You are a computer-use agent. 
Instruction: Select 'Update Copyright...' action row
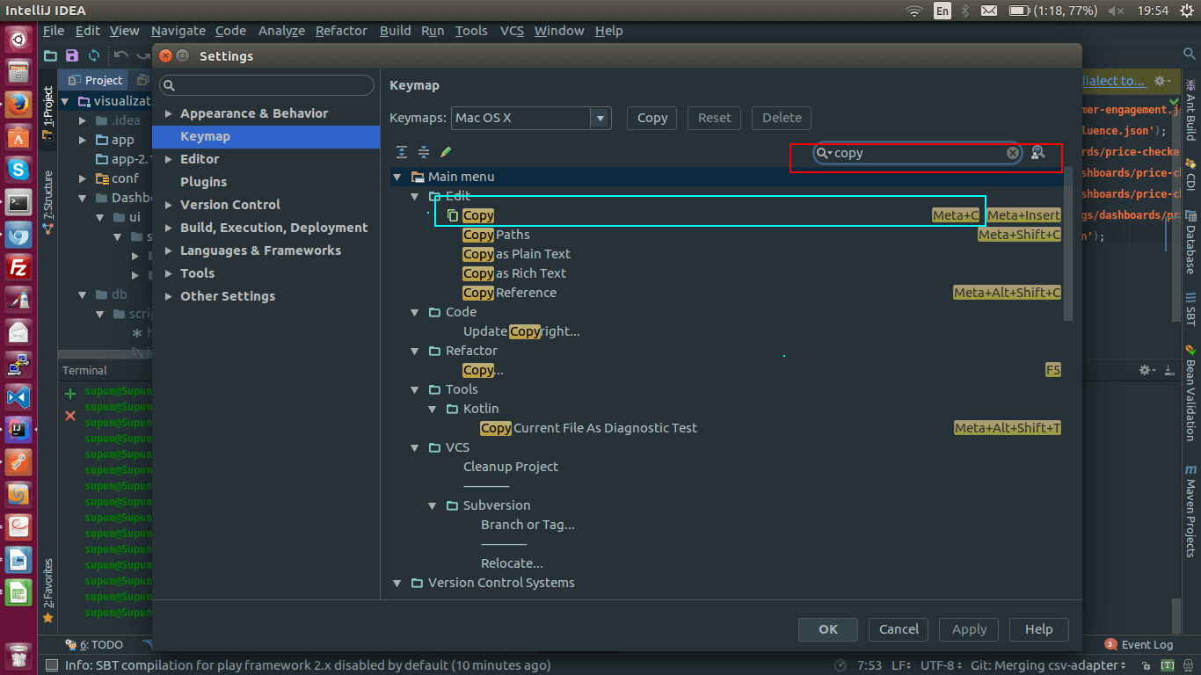727,331
